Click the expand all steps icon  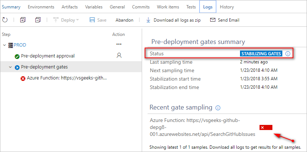click(23, 20)
